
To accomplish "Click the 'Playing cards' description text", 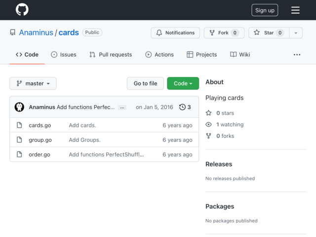I will click(x=224, y=98).
